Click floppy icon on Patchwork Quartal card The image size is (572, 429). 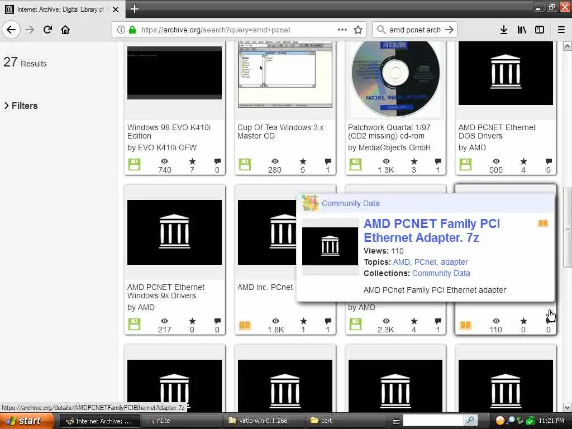pyautogui.click(x=355, y=165)
